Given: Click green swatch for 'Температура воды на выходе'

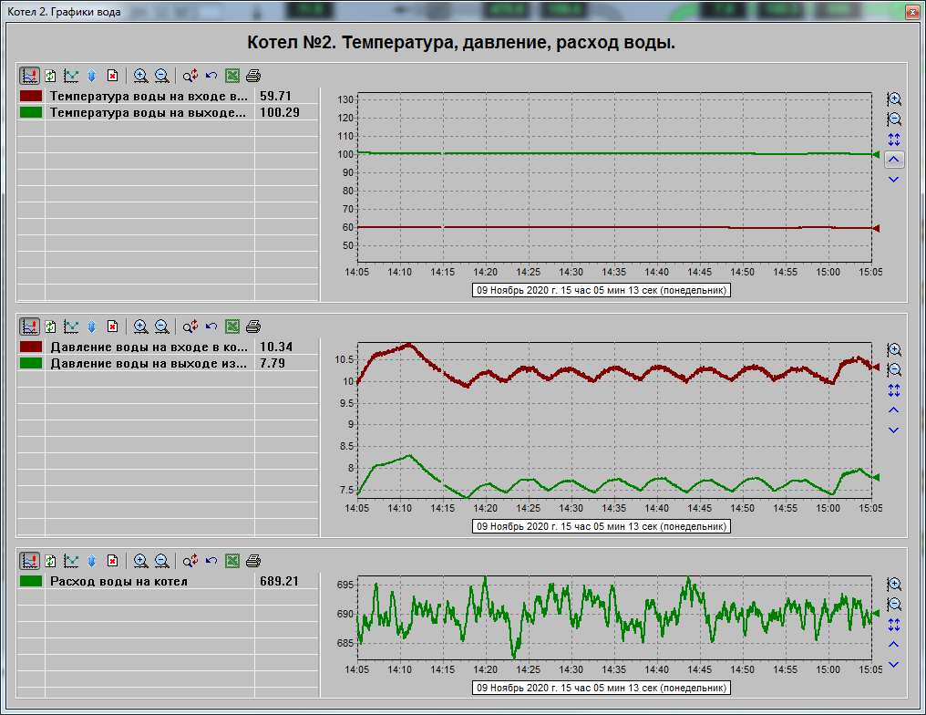Looking at the screenshot, I should click(31, 112).
